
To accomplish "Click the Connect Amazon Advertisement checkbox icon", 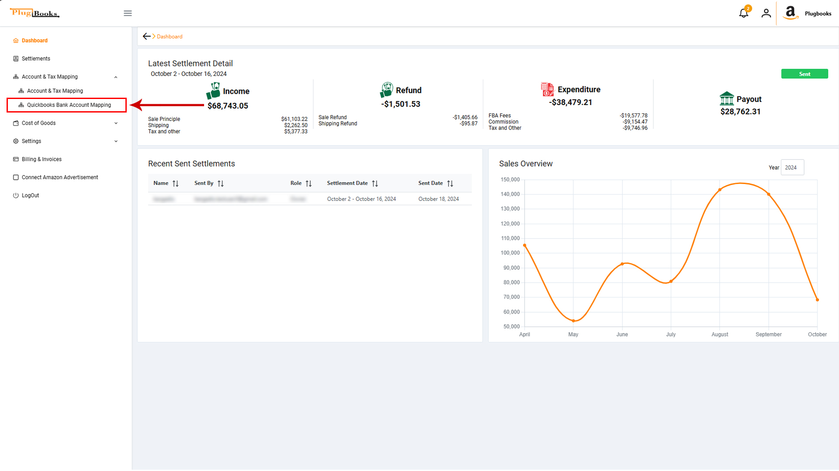I will click(16, 177).
